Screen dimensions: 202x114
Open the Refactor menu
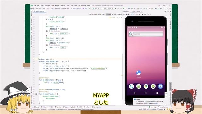coord(63,6)
